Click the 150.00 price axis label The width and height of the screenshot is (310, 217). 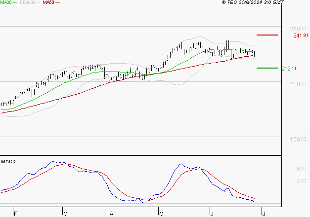pos(298,140)
